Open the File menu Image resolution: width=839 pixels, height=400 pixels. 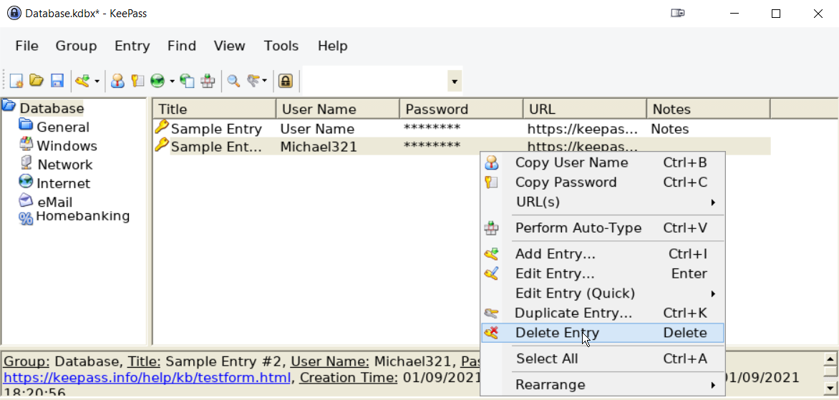[x=26, y=46]
